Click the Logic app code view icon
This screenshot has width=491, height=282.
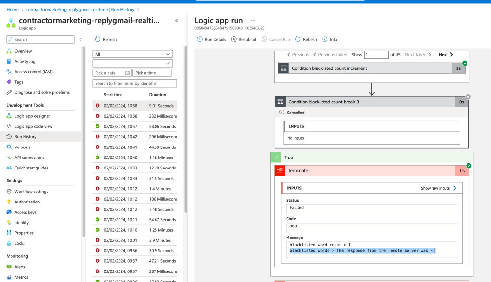coord(9,126)
